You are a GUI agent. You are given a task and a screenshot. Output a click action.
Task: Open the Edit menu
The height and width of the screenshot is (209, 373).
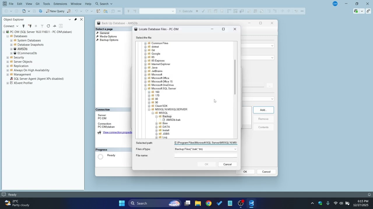(20, 4)
